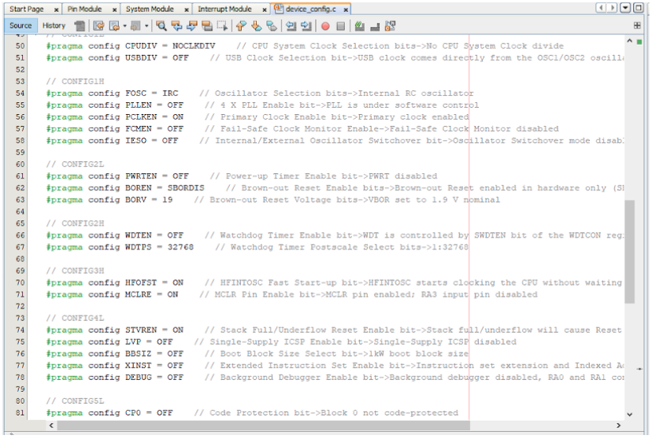Close the Pin Module tab

(114, 9)
